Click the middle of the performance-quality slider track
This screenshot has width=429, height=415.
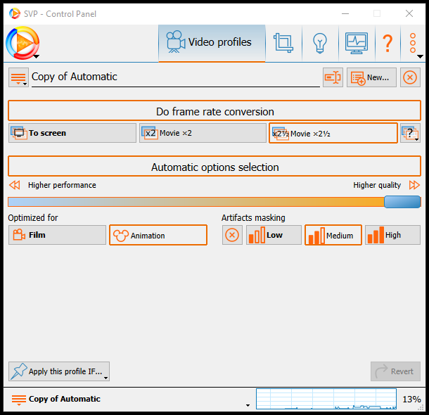(x=214, y=202)
